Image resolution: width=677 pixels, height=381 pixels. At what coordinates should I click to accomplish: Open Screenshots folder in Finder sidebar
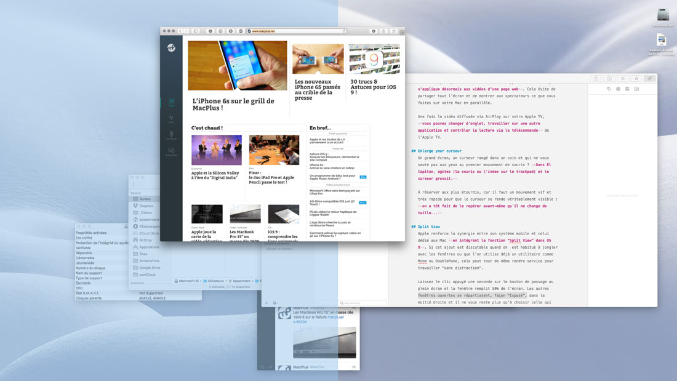coord(150,261)
